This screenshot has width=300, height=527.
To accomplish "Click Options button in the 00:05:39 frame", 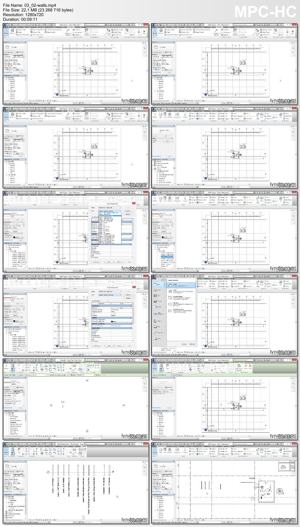I will [x=184, y=344].
